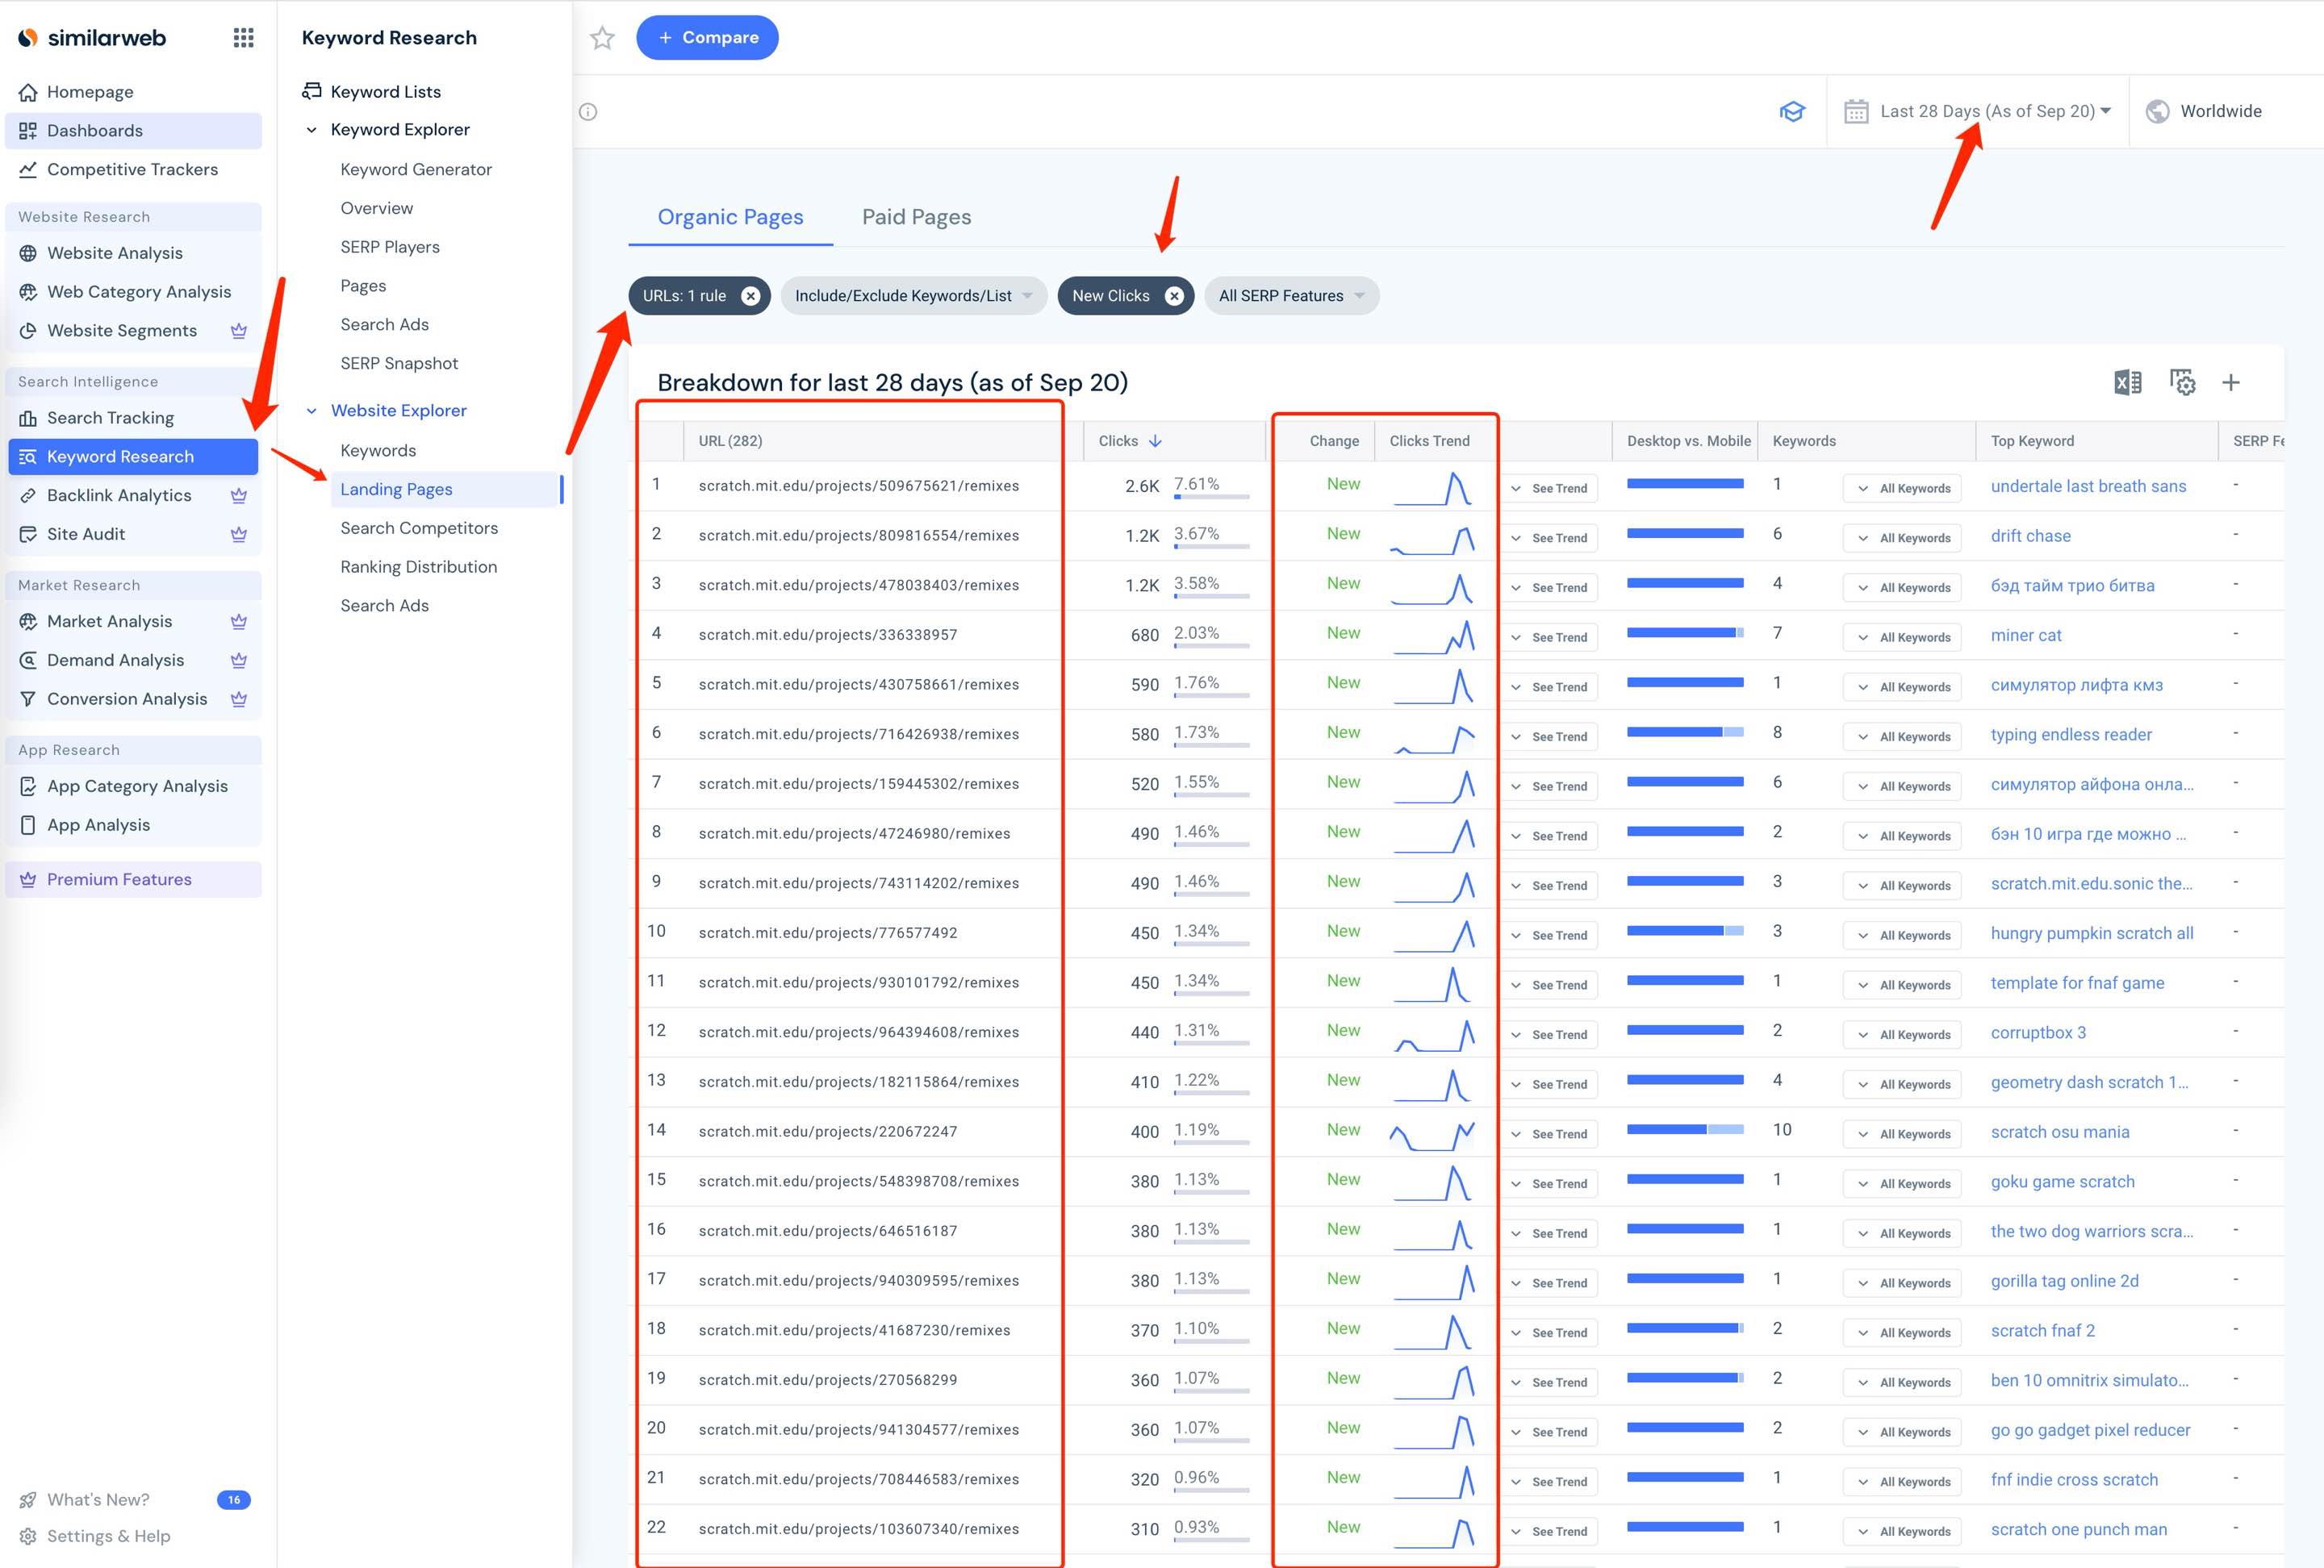Viewport: 2324px width, 1568px height.
Task: Expand See Trend for row 1
Action: click(1549, 489)
